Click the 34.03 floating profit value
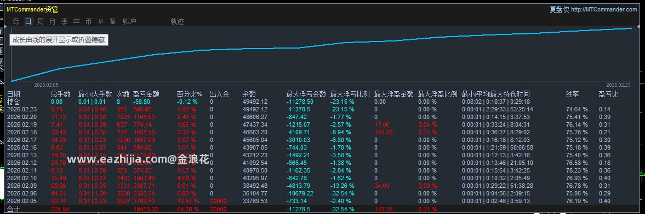This screenshot has width=645, height=214. point(382,185)
